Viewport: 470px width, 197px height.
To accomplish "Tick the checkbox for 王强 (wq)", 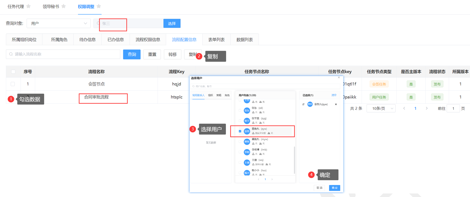I will [x=240, y=163].
